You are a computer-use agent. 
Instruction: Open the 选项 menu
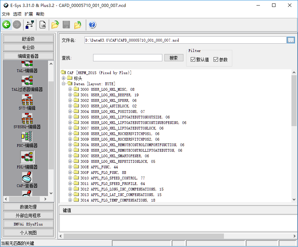[x=17, y=14]
